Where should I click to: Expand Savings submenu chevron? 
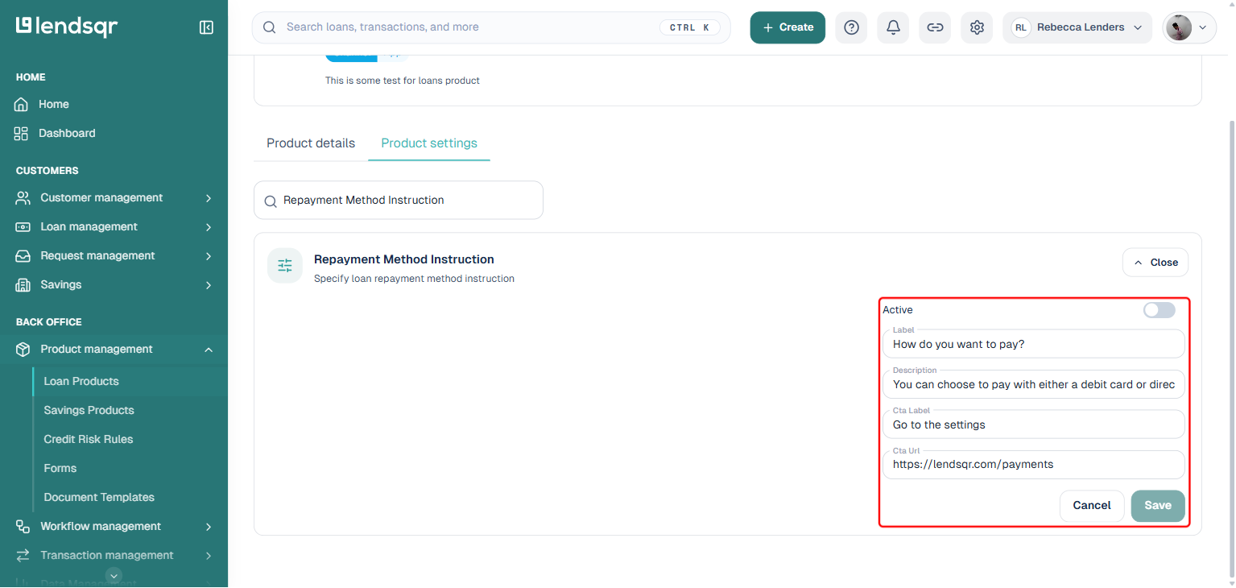pos(209,285)
